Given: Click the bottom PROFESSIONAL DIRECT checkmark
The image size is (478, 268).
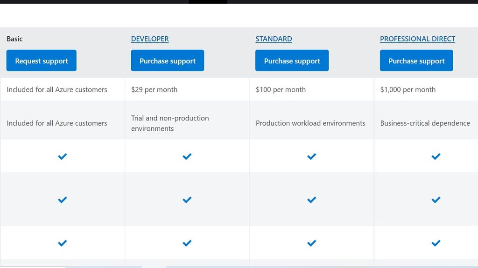Looking at the screenshot, I should pyautogui.click(x=436, y=242).
